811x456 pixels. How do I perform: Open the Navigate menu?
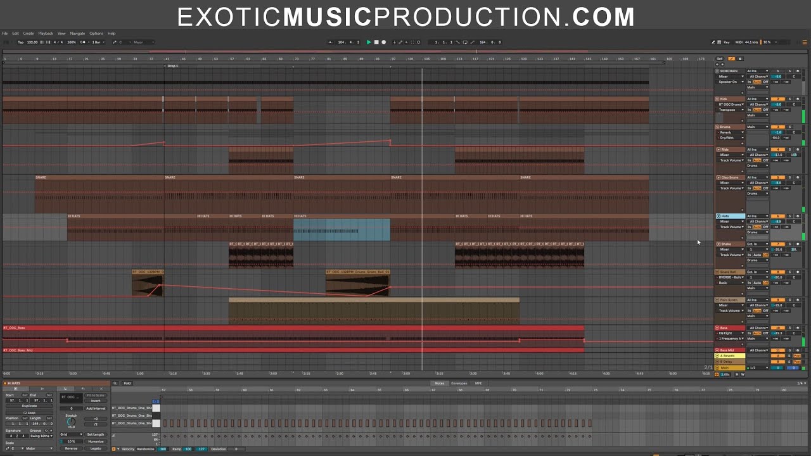pos(77,34)
